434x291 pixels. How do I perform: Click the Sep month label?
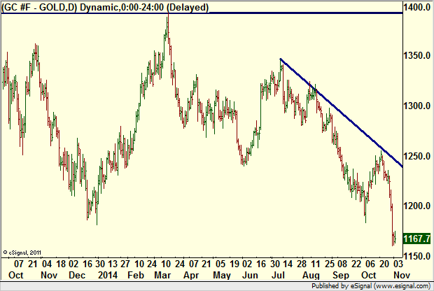[341, 275]
